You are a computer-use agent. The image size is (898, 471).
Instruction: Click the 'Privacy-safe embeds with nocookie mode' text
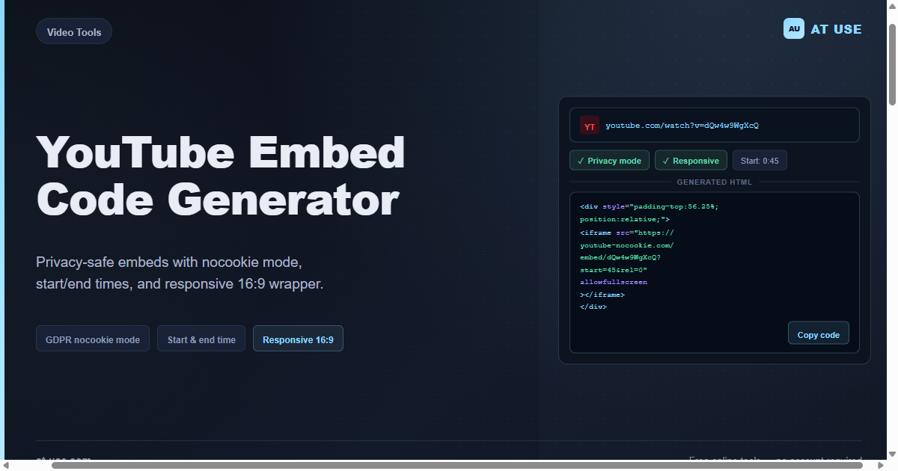[x=169, y=262]
